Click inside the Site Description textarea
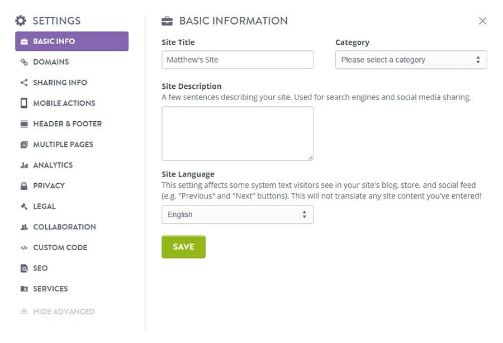The image size is (503, 343). [237, 134]
